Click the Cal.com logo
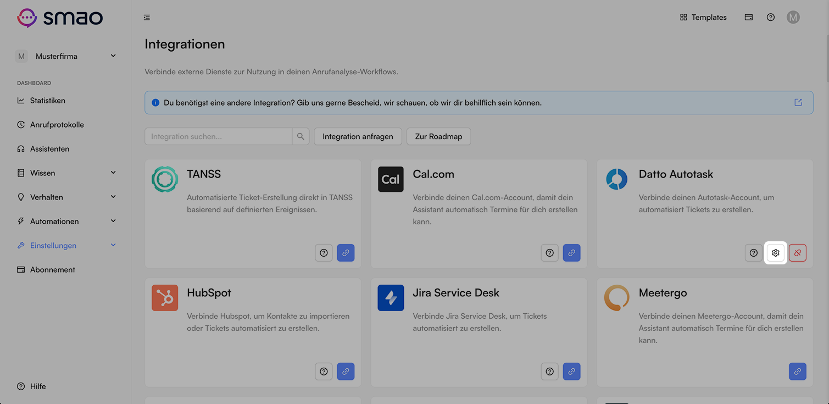 point(391,179)
